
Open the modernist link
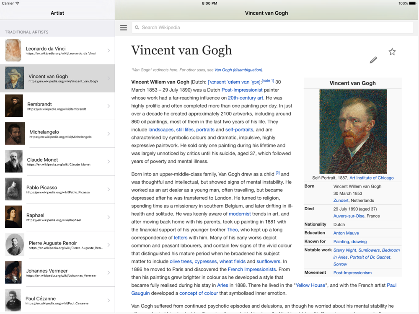click(x=240, y=214)
